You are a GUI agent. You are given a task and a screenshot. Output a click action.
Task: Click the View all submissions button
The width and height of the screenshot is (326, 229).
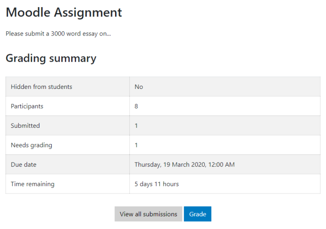pos(148,214)
